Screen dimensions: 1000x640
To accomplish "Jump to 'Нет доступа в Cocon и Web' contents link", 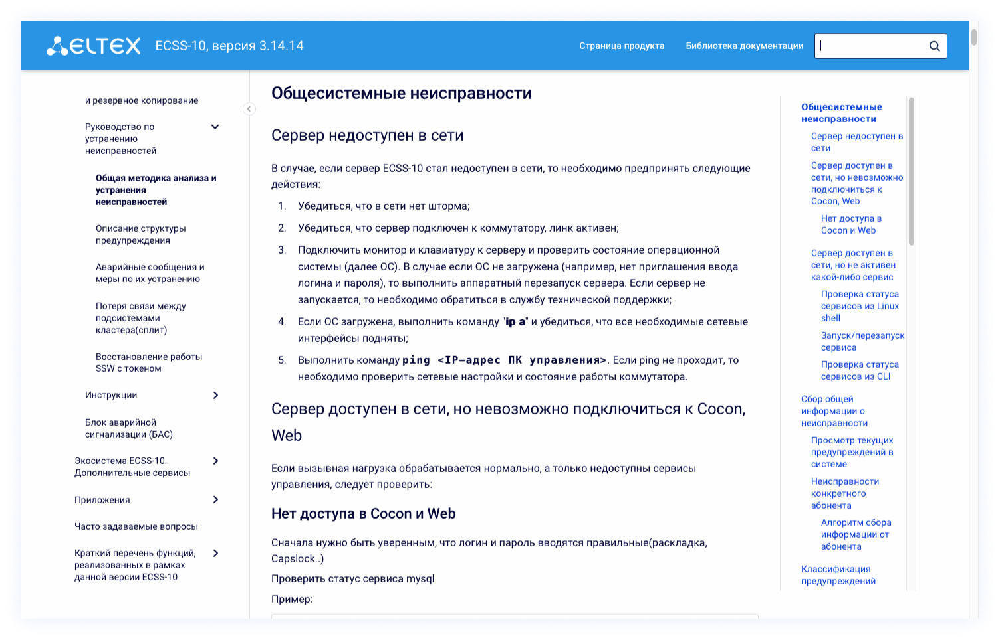I will coord(851,224).
